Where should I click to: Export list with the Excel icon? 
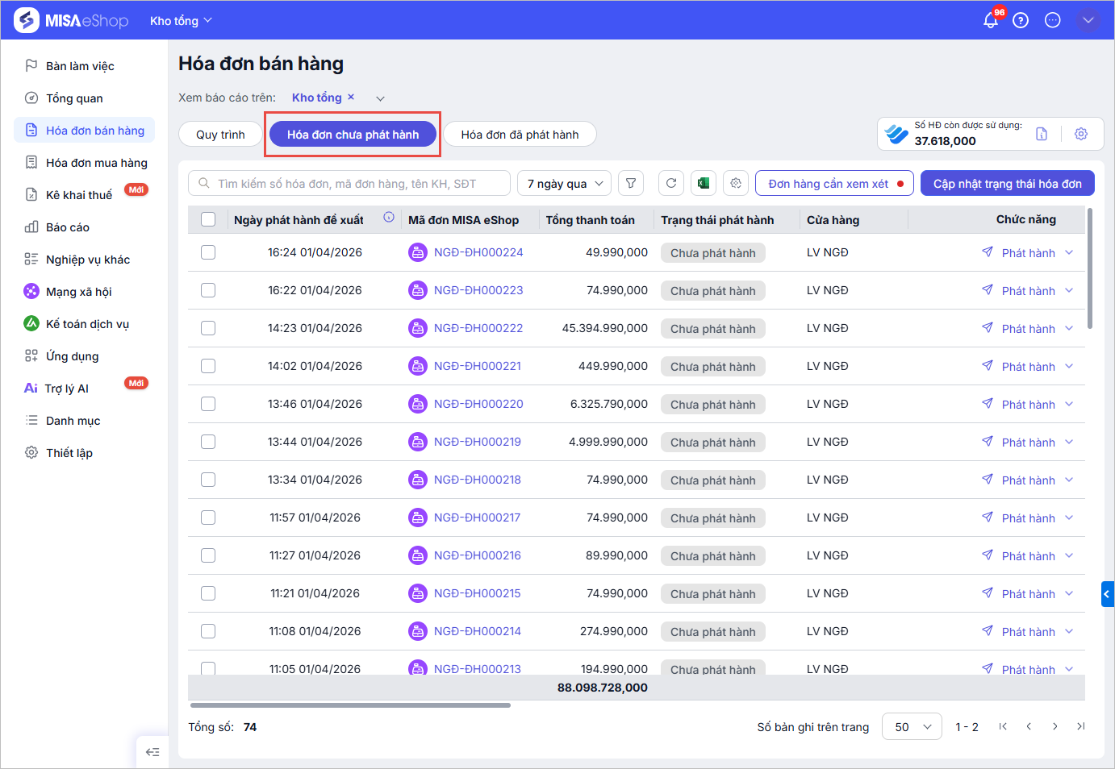coord(704,184)
